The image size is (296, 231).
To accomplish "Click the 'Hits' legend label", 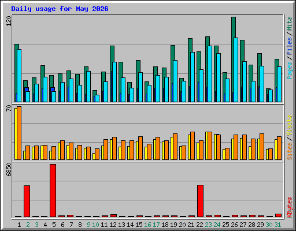I will (x=289, y=24).
